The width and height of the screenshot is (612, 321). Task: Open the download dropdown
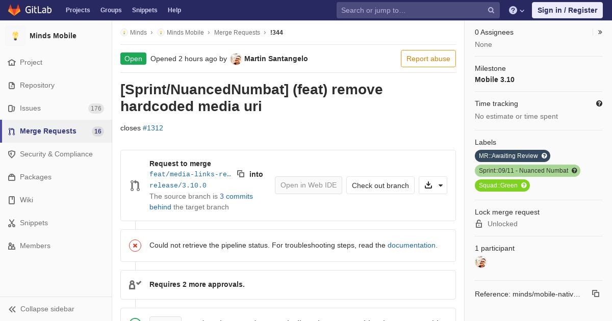point(433,185)
